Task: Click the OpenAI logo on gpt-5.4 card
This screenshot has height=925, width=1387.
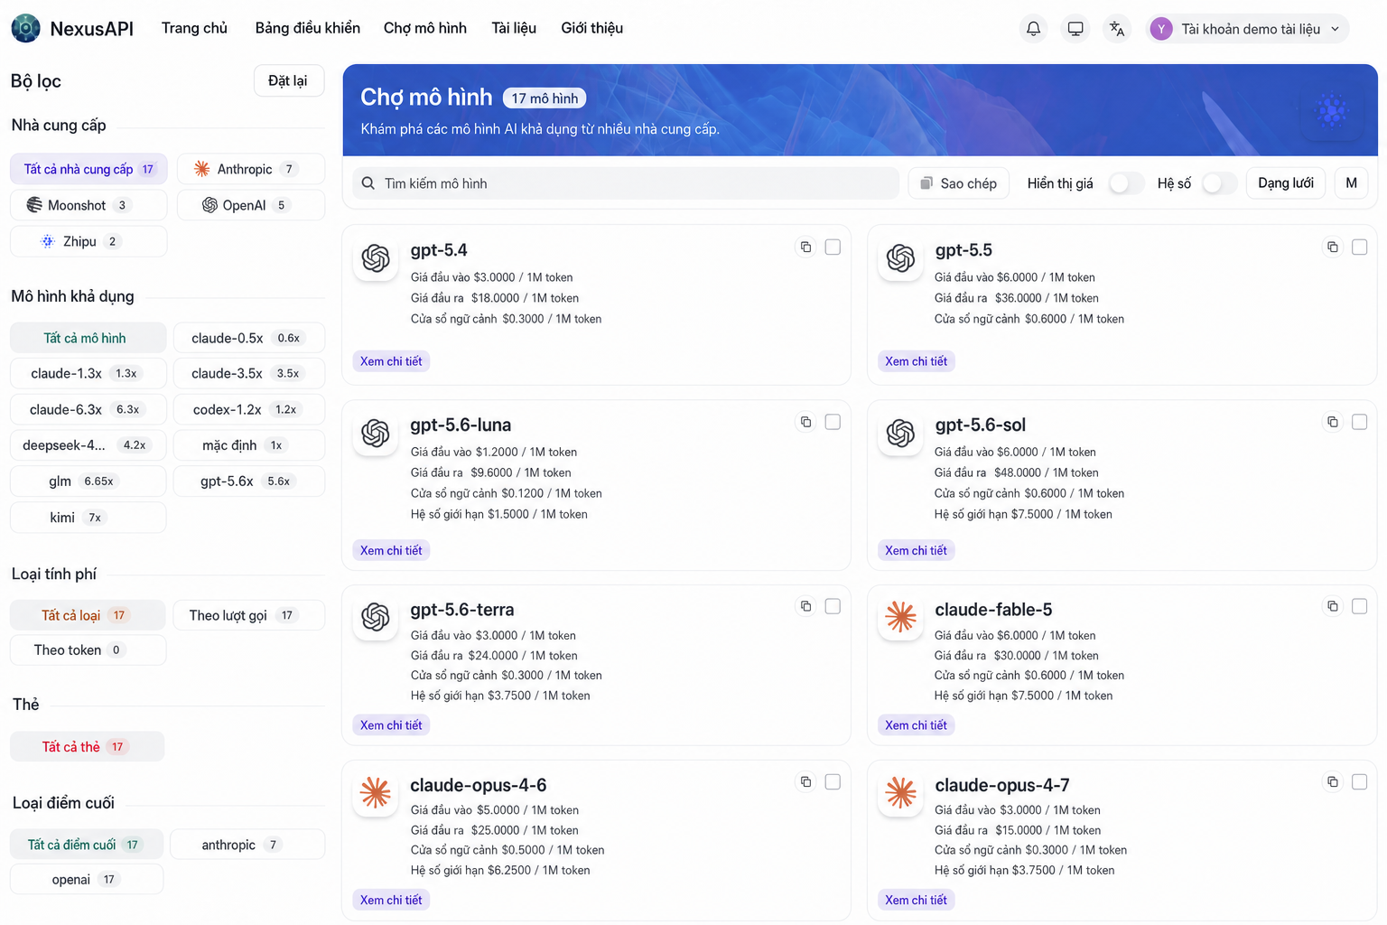Action: pos(376,258)
